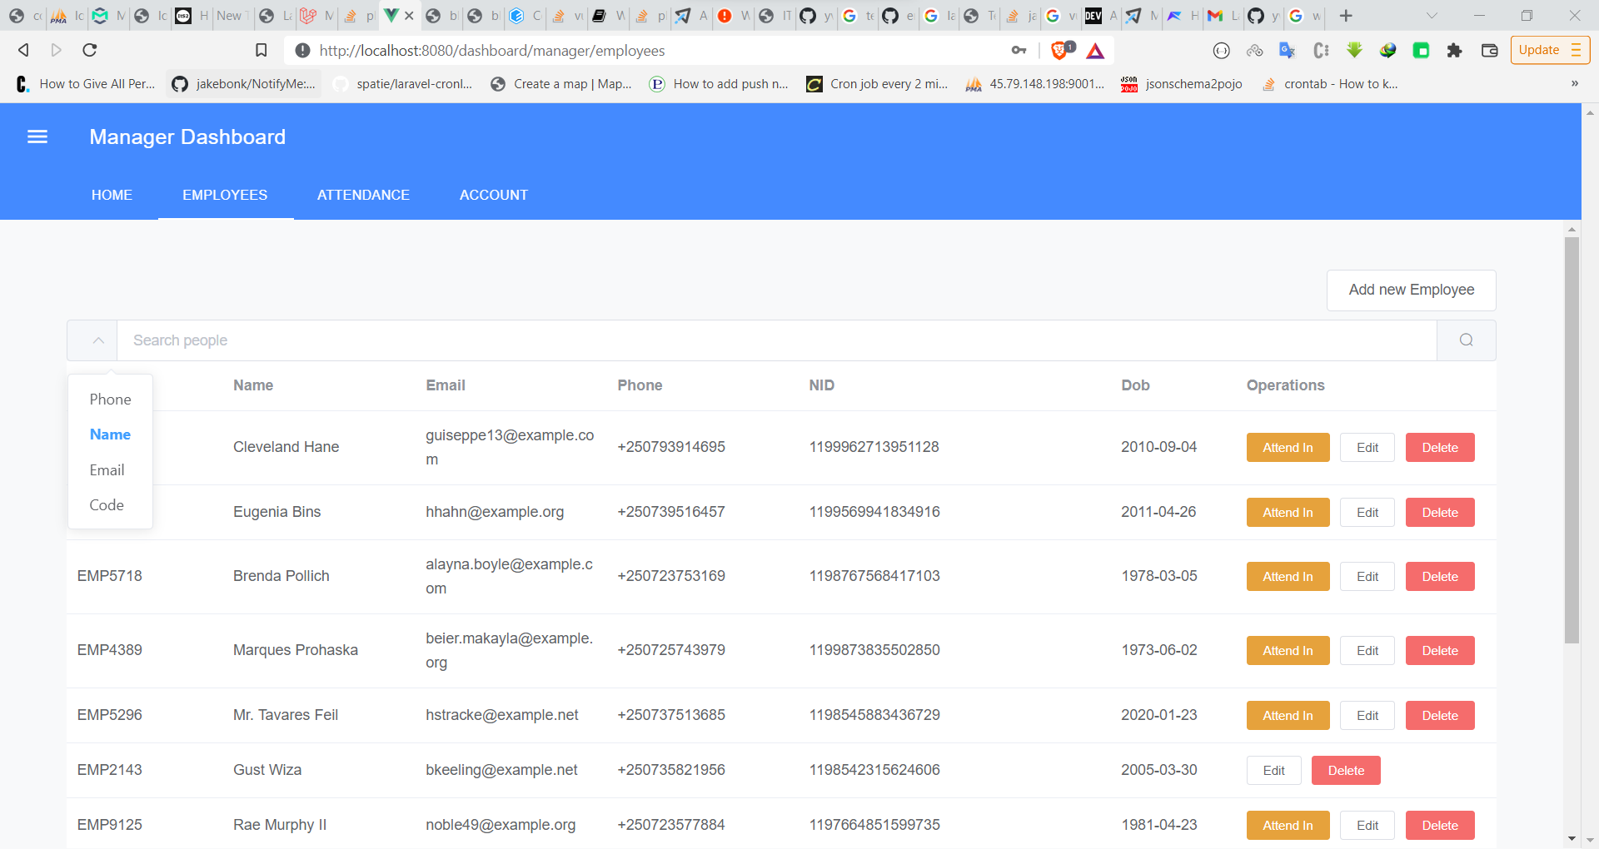Click the saved password key icon
Viewport: 1599px width, 849px height.
click(1019, 50)
